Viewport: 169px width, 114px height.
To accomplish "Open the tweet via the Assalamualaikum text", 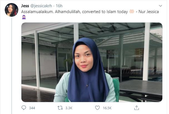I will coord(37,12).
